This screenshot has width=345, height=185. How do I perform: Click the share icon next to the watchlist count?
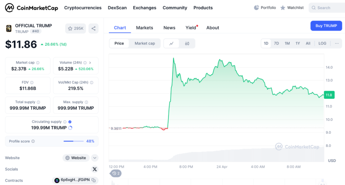point(93,29)
